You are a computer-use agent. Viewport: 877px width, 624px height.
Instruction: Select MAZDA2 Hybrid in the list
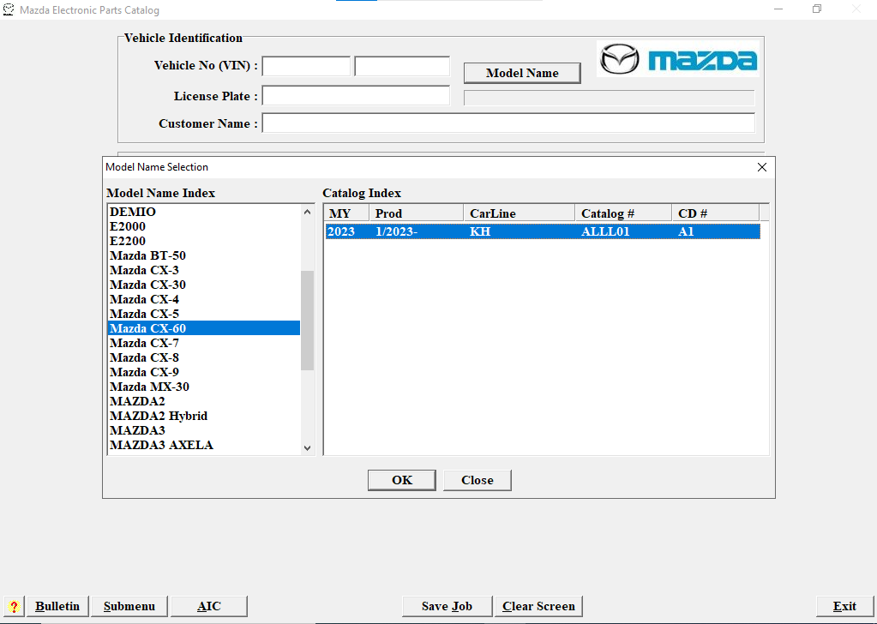click(203, 416)
